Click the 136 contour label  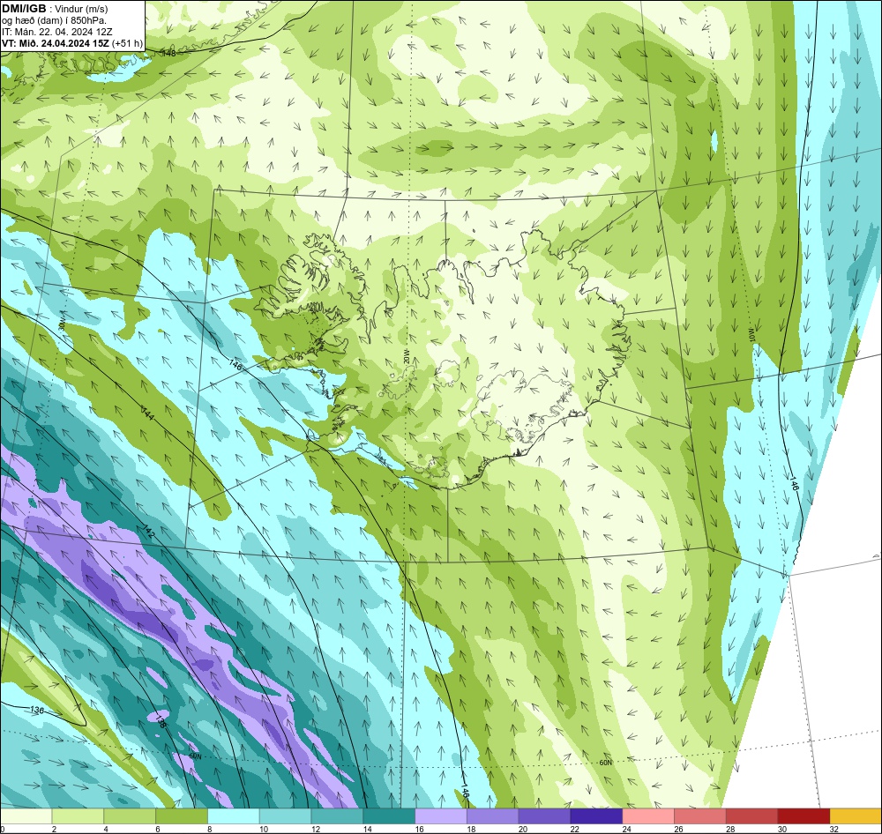(x=36, y=710)
